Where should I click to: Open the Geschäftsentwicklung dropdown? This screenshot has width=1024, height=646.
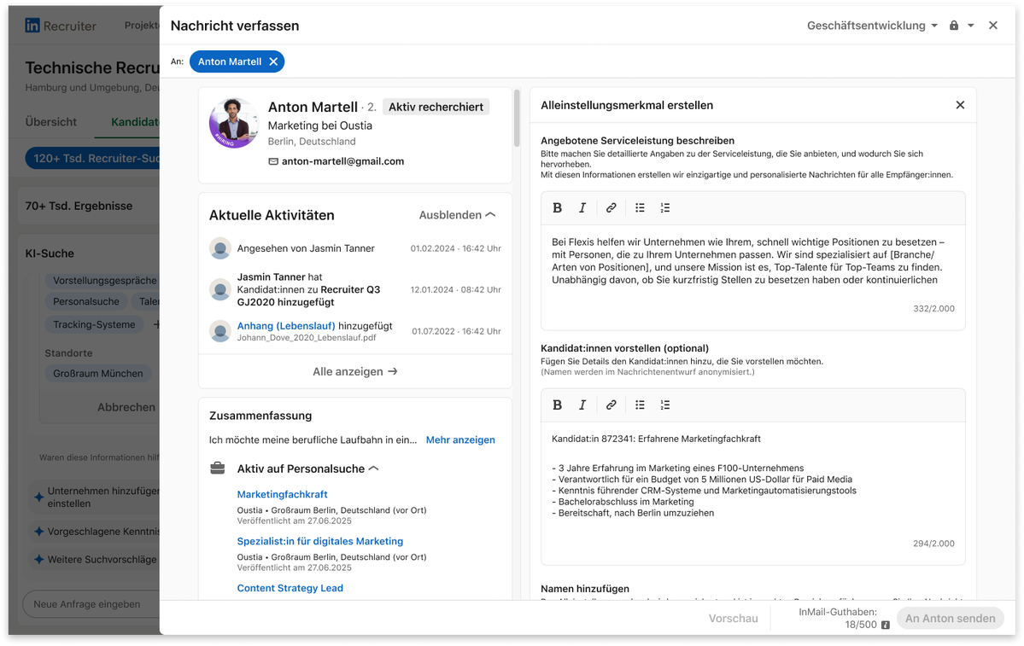coord(872,26)
